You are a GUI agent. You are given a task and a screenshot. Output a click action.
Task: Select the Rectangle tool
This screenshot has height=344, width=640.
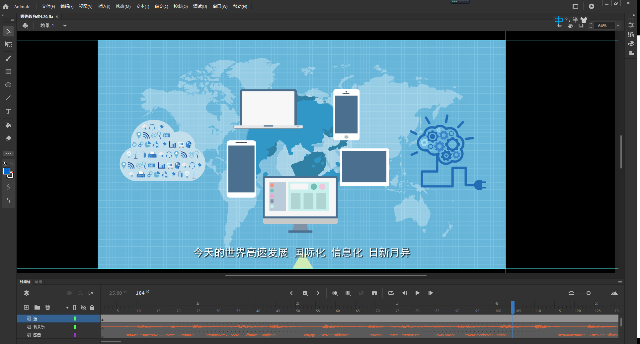point(8,72)
